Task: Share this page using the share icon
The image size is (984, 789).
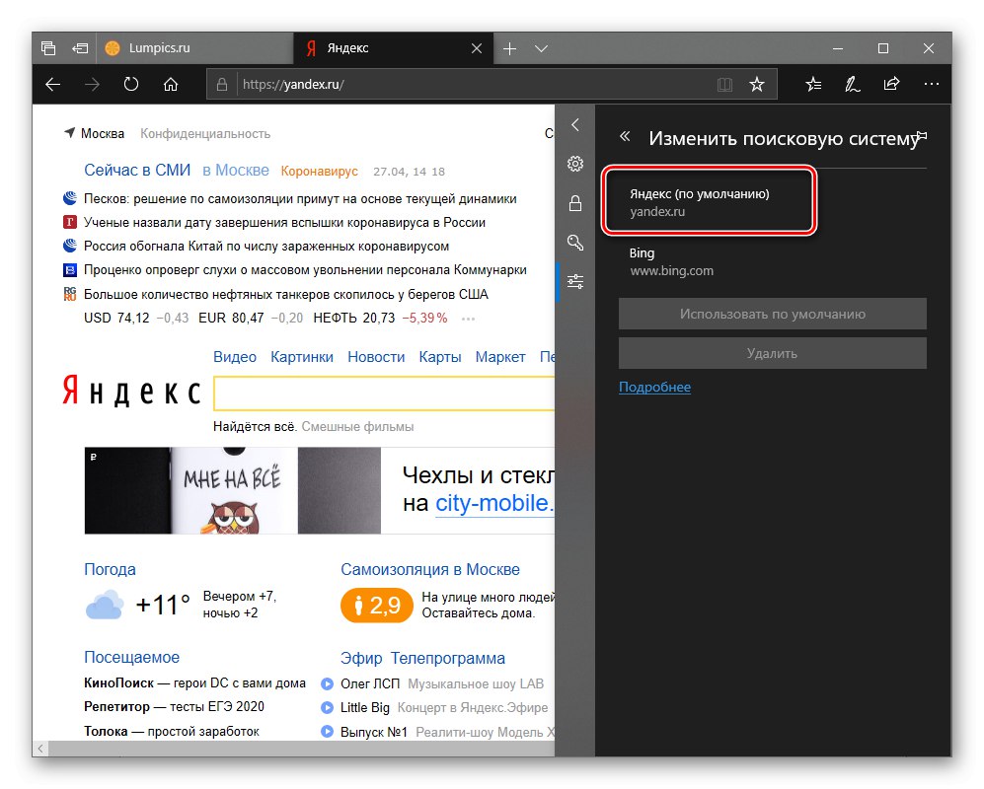Action: point(892,84)
